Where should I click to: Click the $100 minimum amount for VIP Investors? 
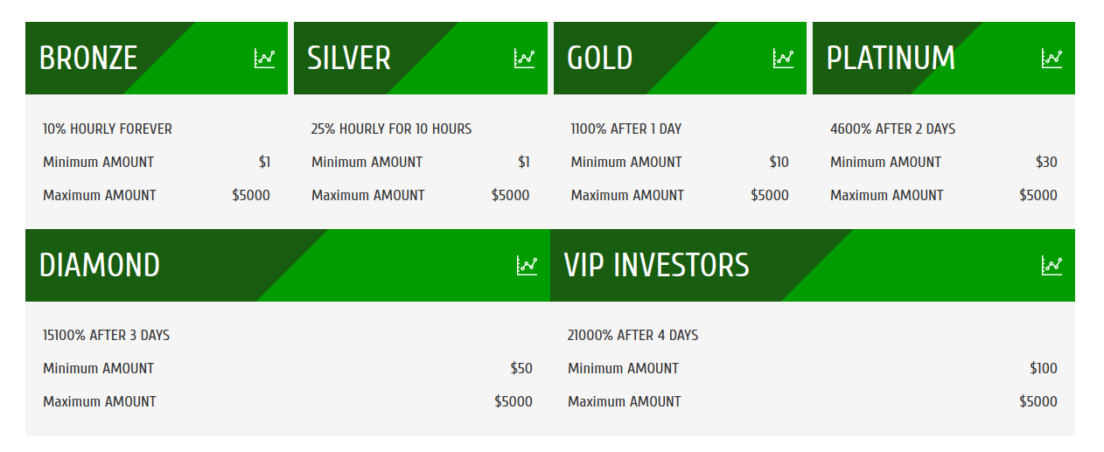tap(1043, 369)
